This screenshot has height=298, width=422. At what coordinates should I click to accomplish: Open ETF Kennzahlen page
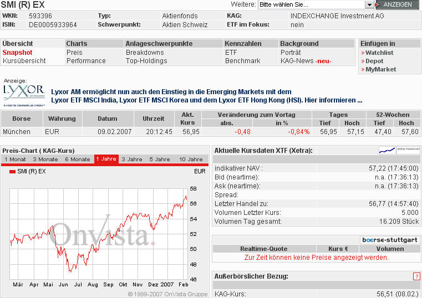[231, 53]
